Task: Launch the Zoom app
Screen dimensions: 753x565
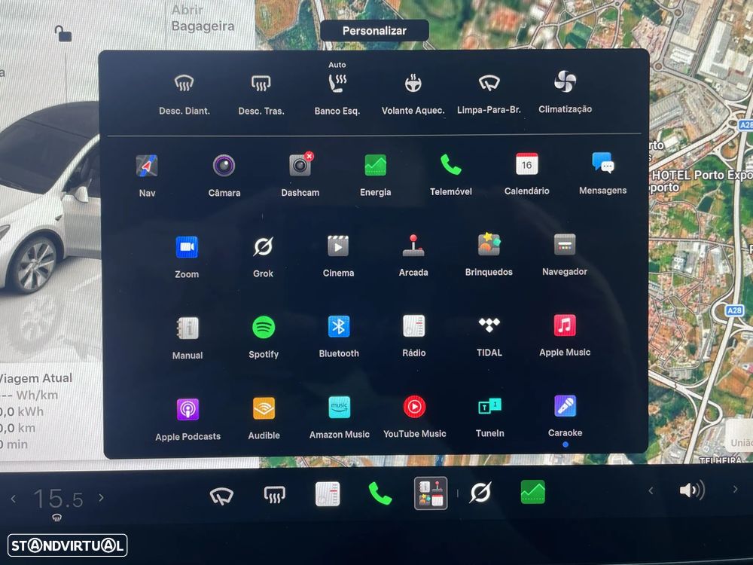Action: [187, 257]
